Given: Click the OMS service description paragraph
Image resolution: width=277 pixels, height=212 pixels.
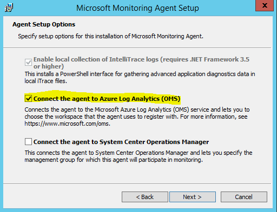Looking at the screenshot, I should tap(137, 117).
